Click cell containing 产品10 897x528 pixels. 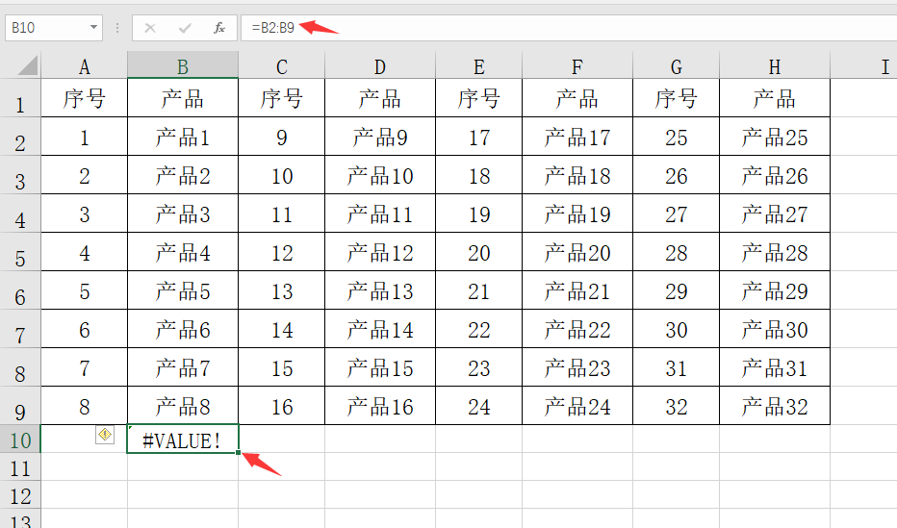tap(380, 175)
